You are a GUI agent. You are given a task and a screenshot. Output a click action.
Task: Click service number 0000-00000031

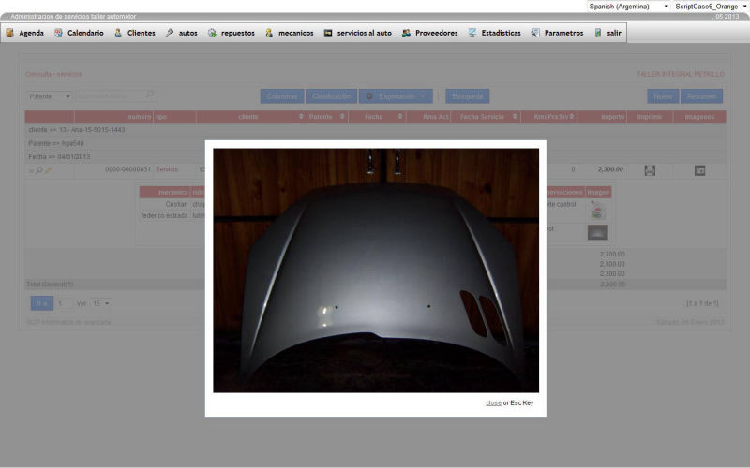127,169
